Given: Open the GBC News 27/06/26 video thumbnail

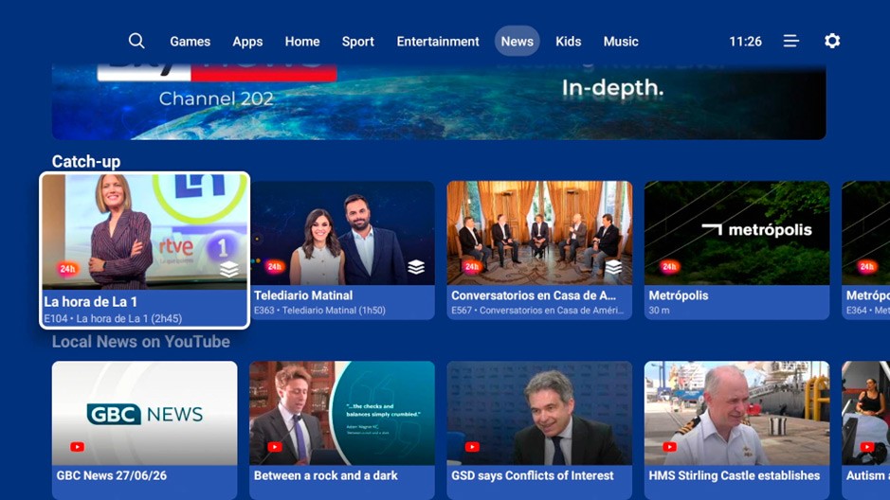Looking at the screenshot, I should pyautogui.click(x=145, y=413).
